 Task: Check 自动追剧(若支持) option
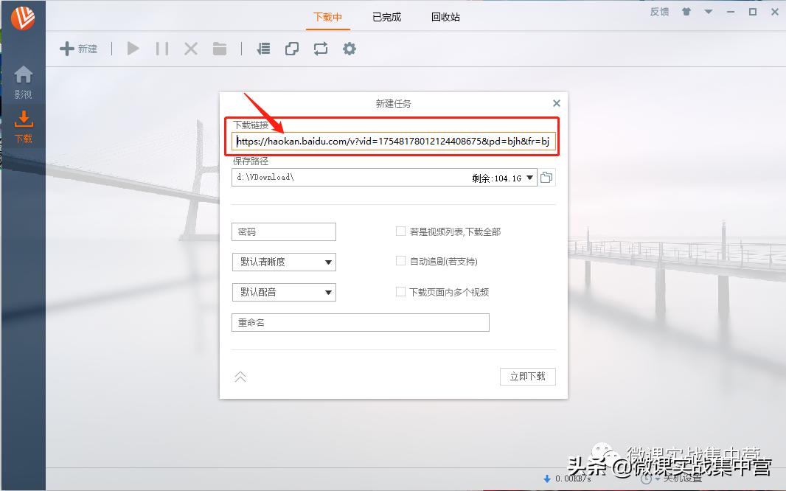[401, 261]
